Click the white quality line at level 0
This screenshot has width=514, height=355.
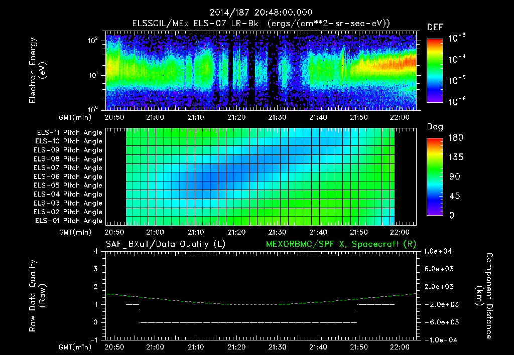[x=248, y=322]
